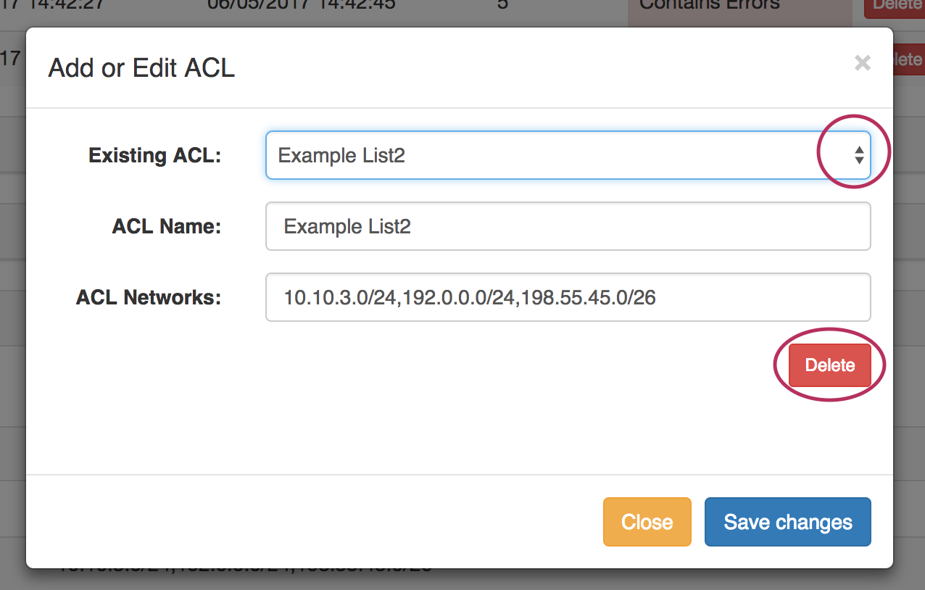Click the "ACL Name:" label
This screenshot has width=925, height=590.
pos(166,227)
